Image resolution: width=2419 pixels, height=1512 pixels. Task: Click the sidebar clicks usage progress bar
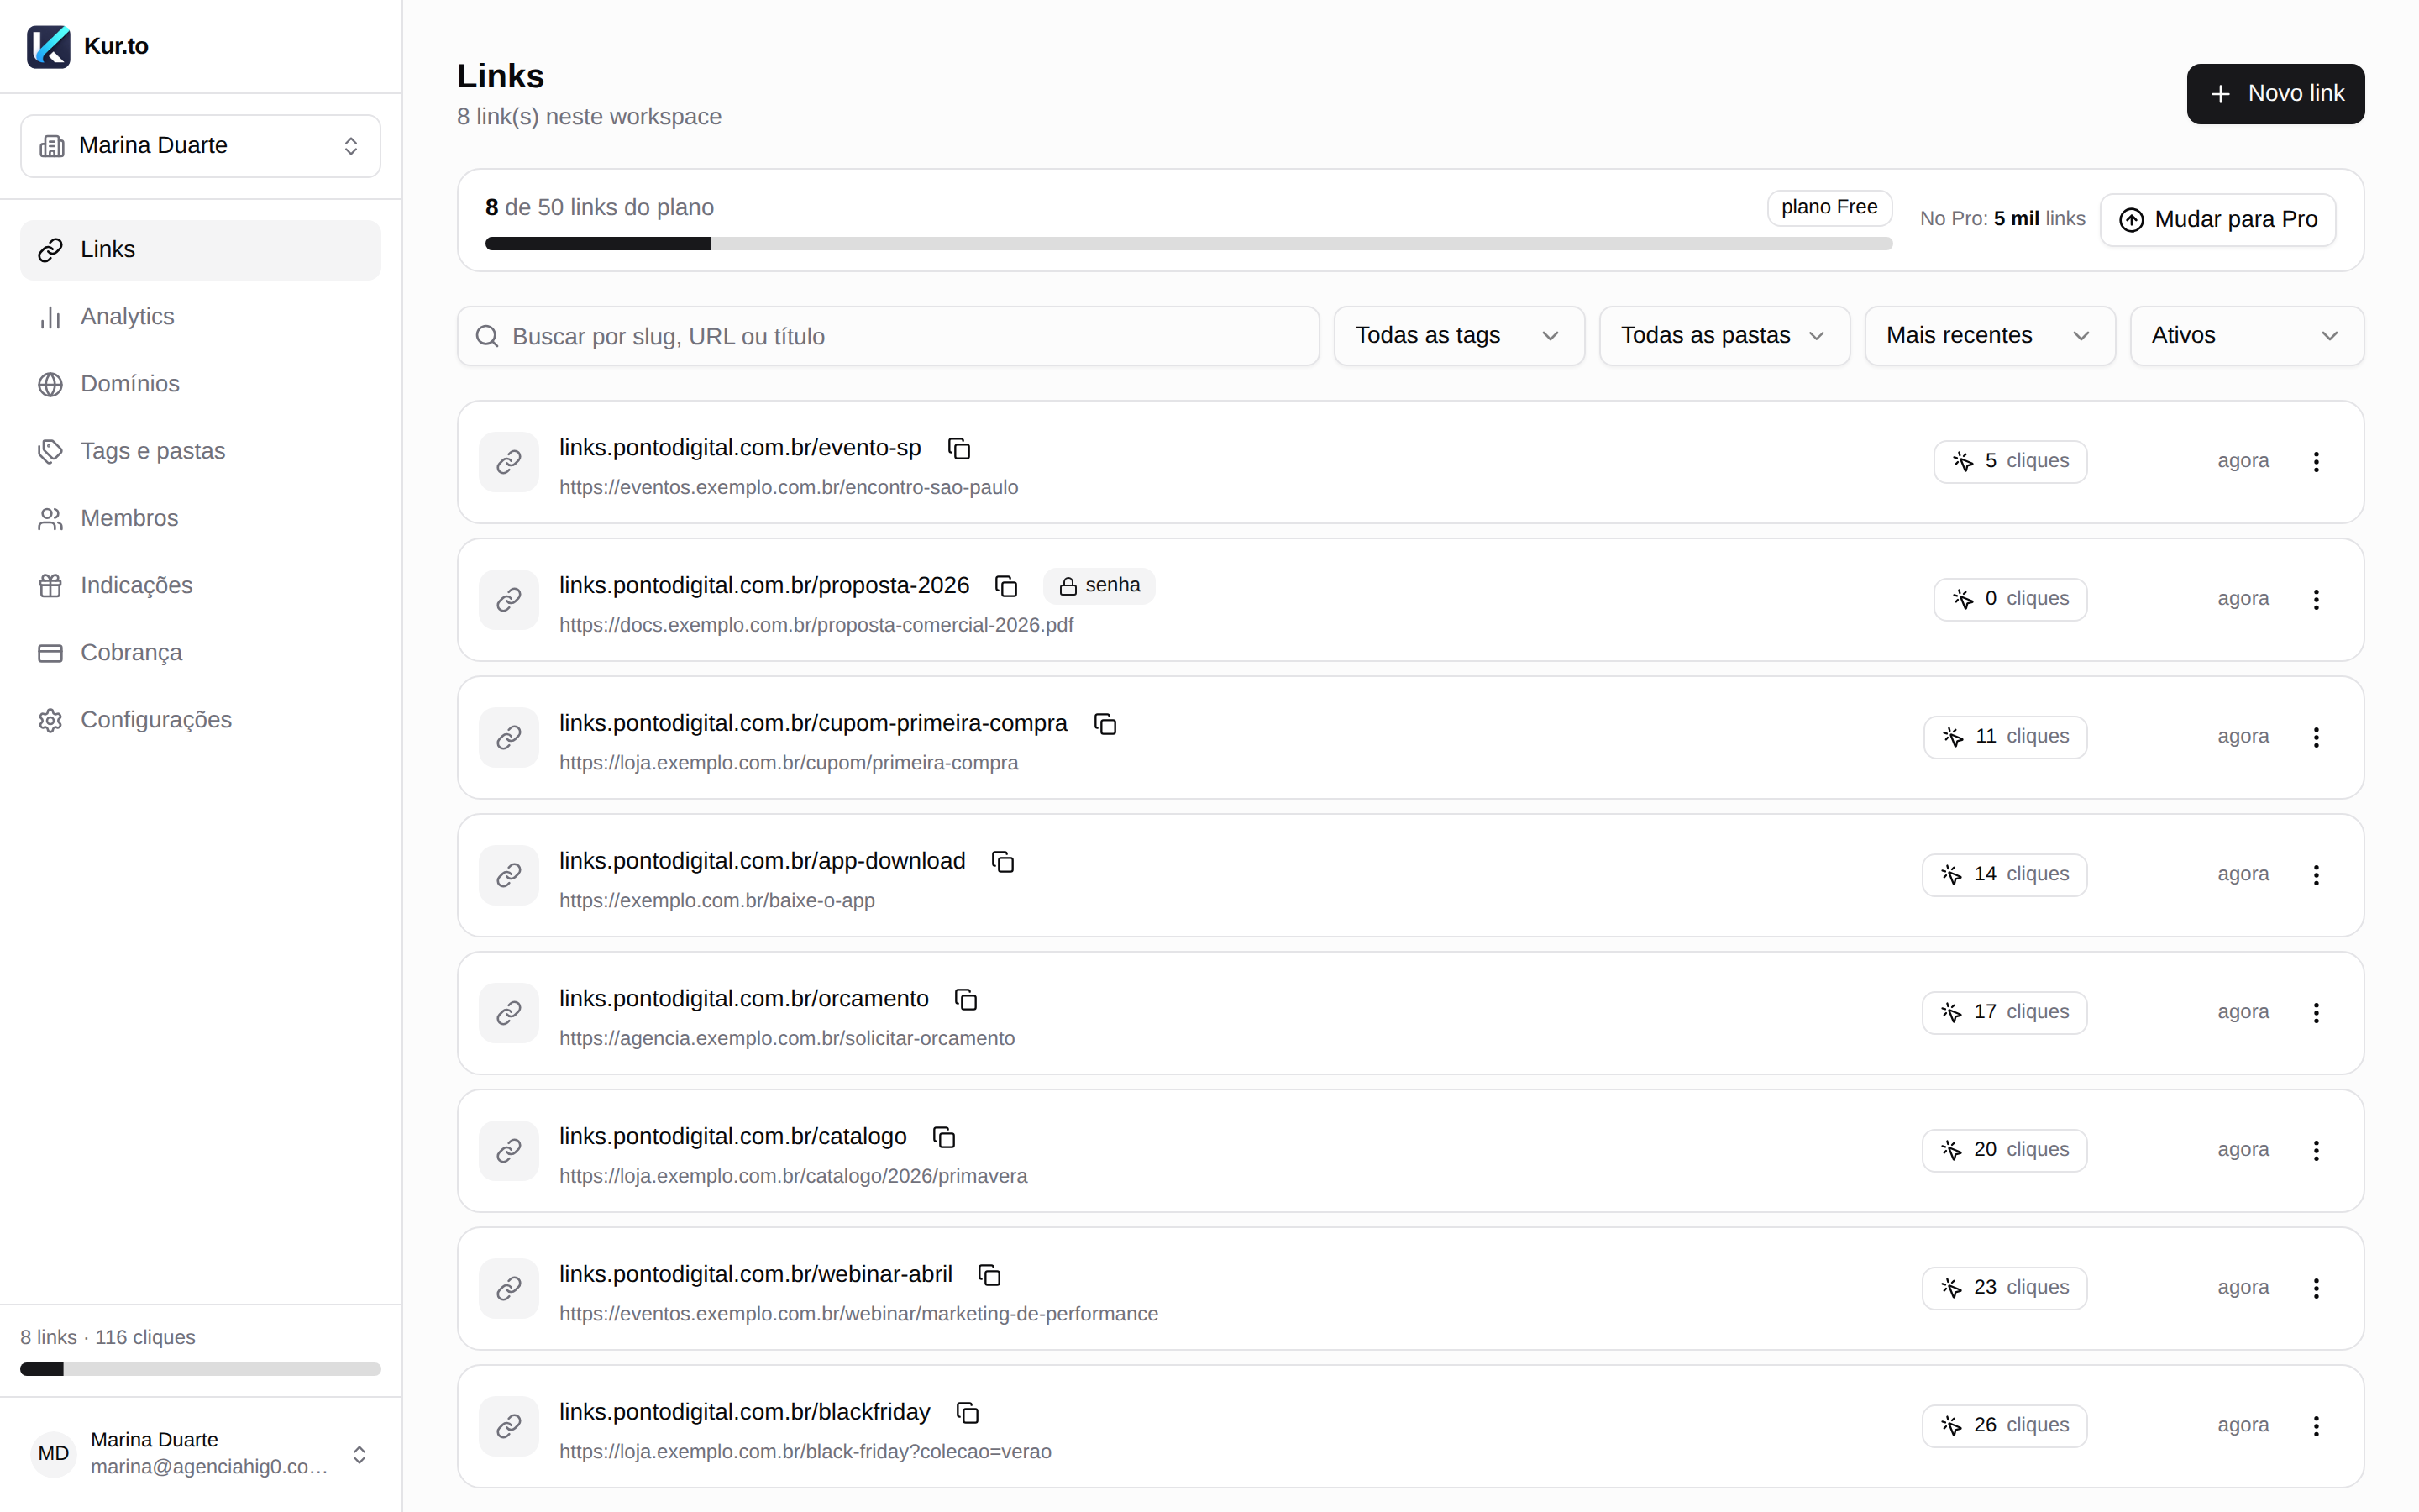201,1369
